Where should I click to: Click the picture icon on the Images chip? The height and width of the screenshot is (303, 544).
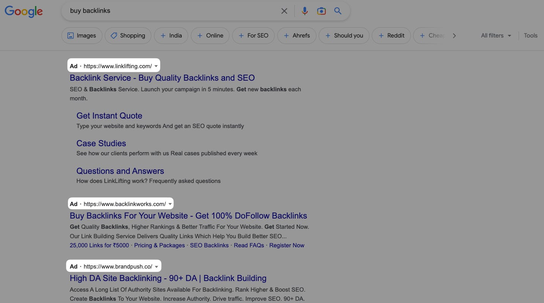[x=70, y=36]
